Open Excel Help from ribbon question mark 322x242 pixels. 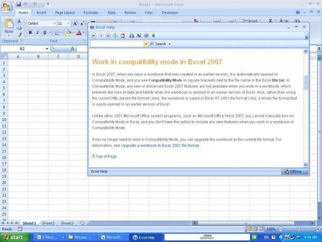coord(298,12)
